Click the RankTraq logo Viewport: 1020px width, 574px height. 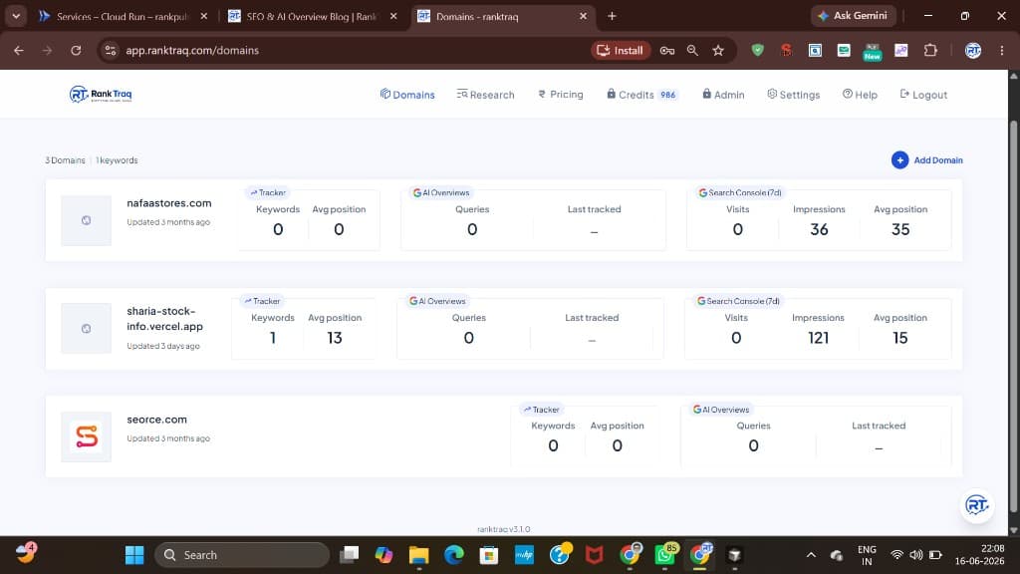(101, 95)
